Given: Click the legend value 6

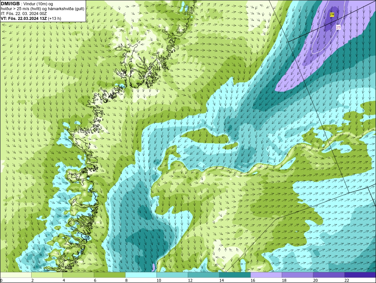Looking at the screenshot, I should tap(95, 281).
